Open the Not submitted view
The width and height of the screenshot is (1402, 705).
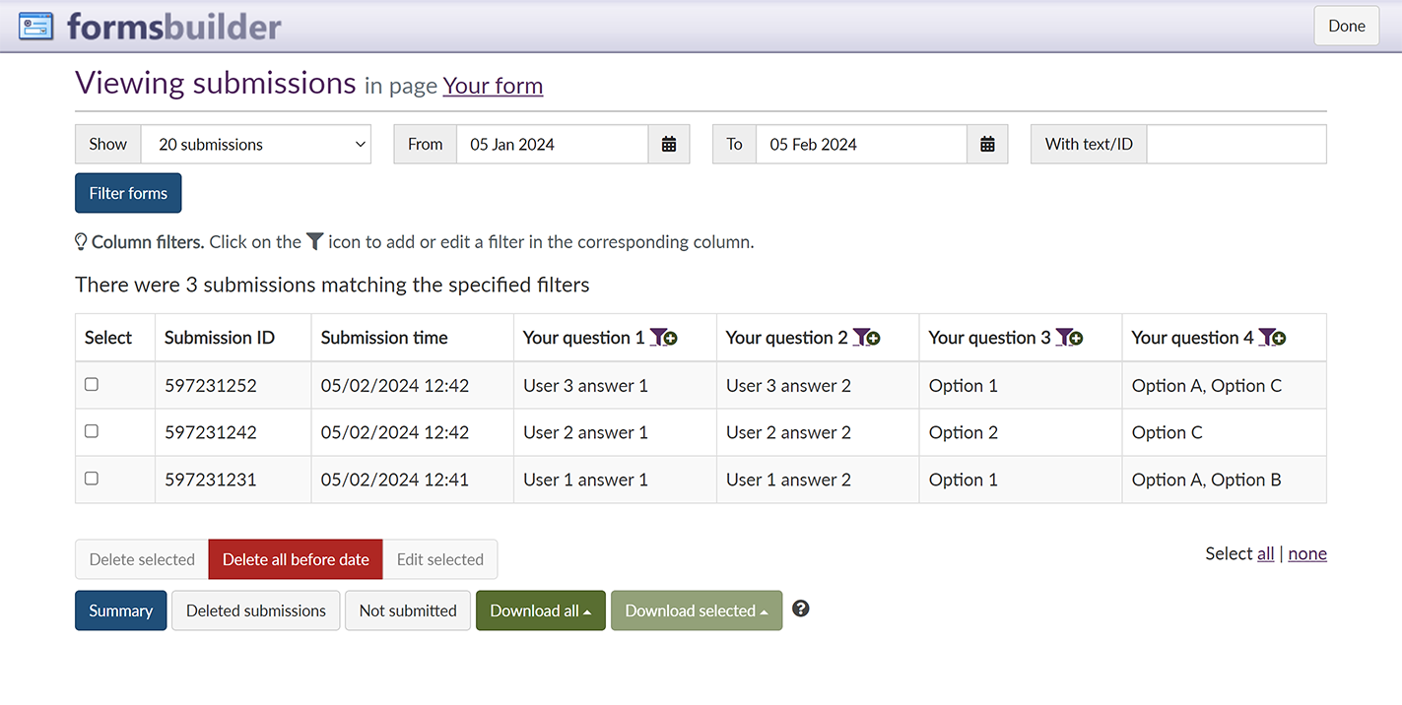[407, 610]
